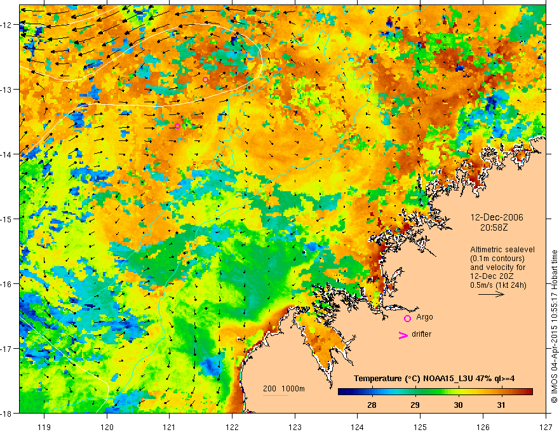Click the Argo float marker near 121.1, -13.55
Screen dimensions: 559x432
(177, 126)
